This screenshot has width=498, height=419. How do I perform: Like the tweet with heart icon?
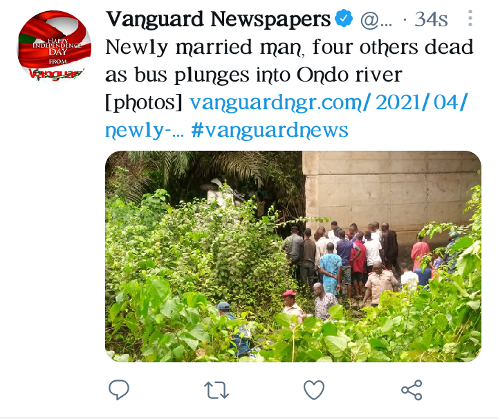tap(314, 390)
